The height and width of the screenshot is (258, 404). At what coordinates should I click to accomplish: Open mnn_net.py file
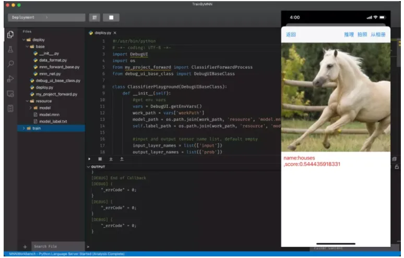[x=47, y=74]
